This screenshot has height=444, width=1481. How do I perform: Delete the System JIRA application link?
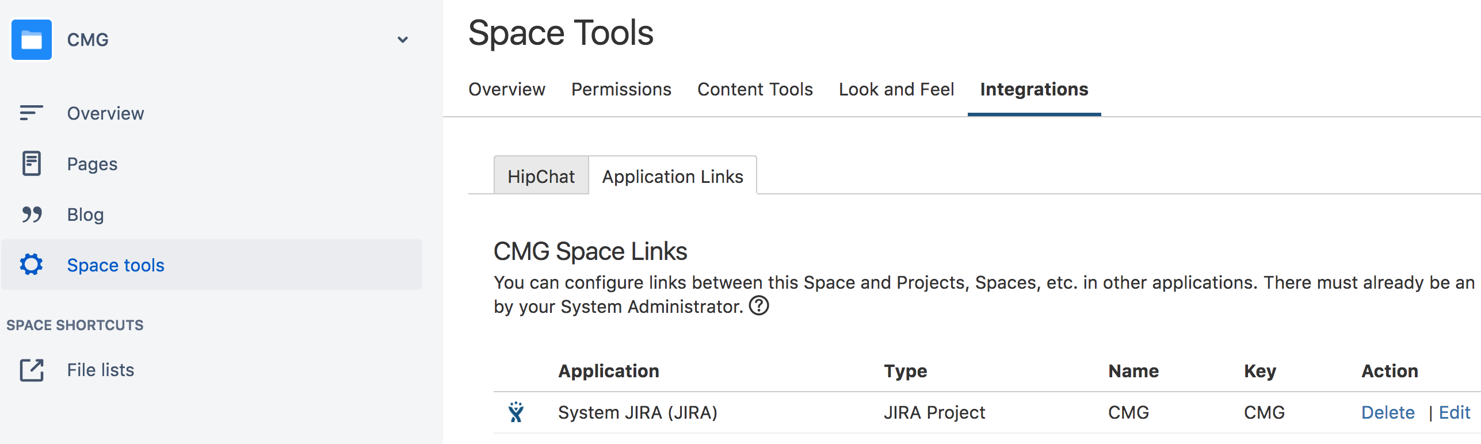(x=1388, y=412)
